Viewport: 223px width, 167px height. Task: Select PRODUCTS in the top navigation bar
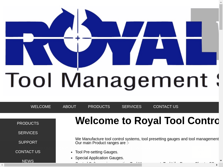[99, 107]
